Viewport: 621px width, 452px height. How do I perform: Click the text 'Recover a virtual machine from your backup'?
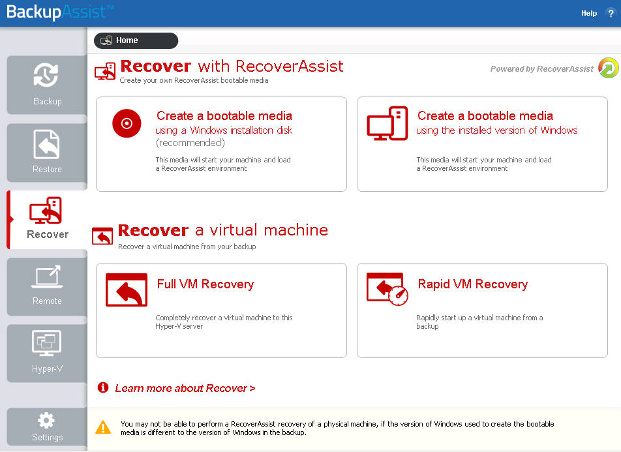pos(187,247)
